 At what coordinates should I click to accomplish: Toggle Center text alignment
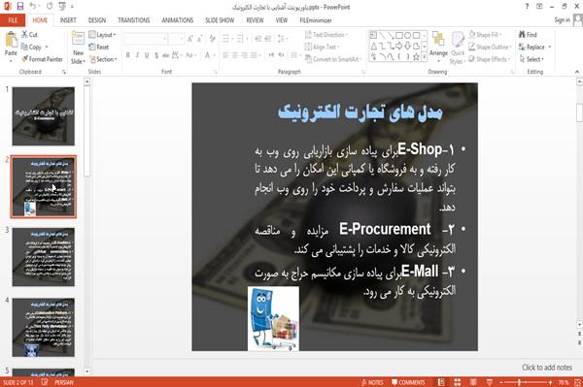click(x=235, y=55)
